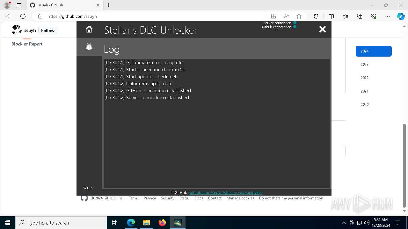Open the Edge profile icon
This screenshot has height=229, width=408.
[7, 5]
